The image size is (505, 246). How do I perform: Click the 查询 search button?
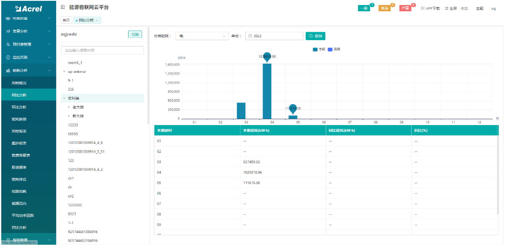[x=315, y=36]
